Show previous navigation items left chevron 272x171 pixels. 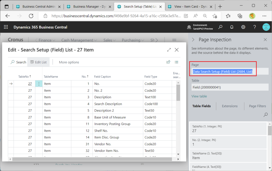(x=36, y=40)
